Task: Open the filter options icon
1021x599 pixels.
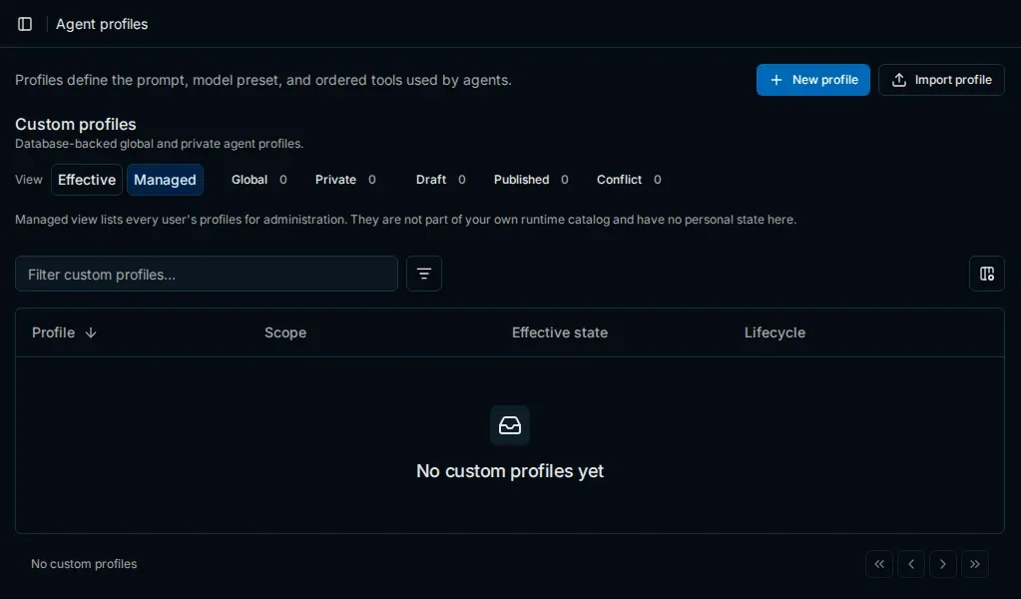Action: (x=424, y=274)
